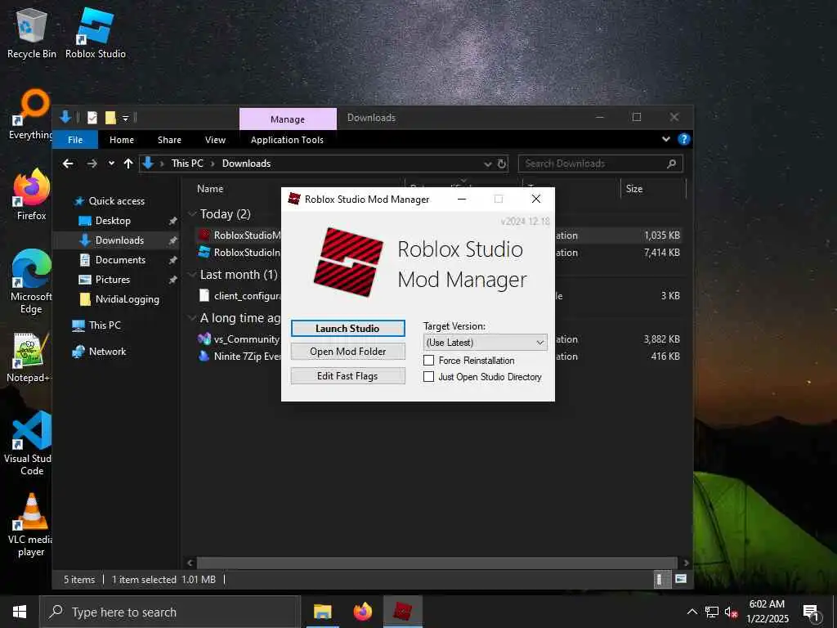Open the muted volume tray icon
Image resolution: width=837 pixels, height=628 pixels.
point(731,612)
